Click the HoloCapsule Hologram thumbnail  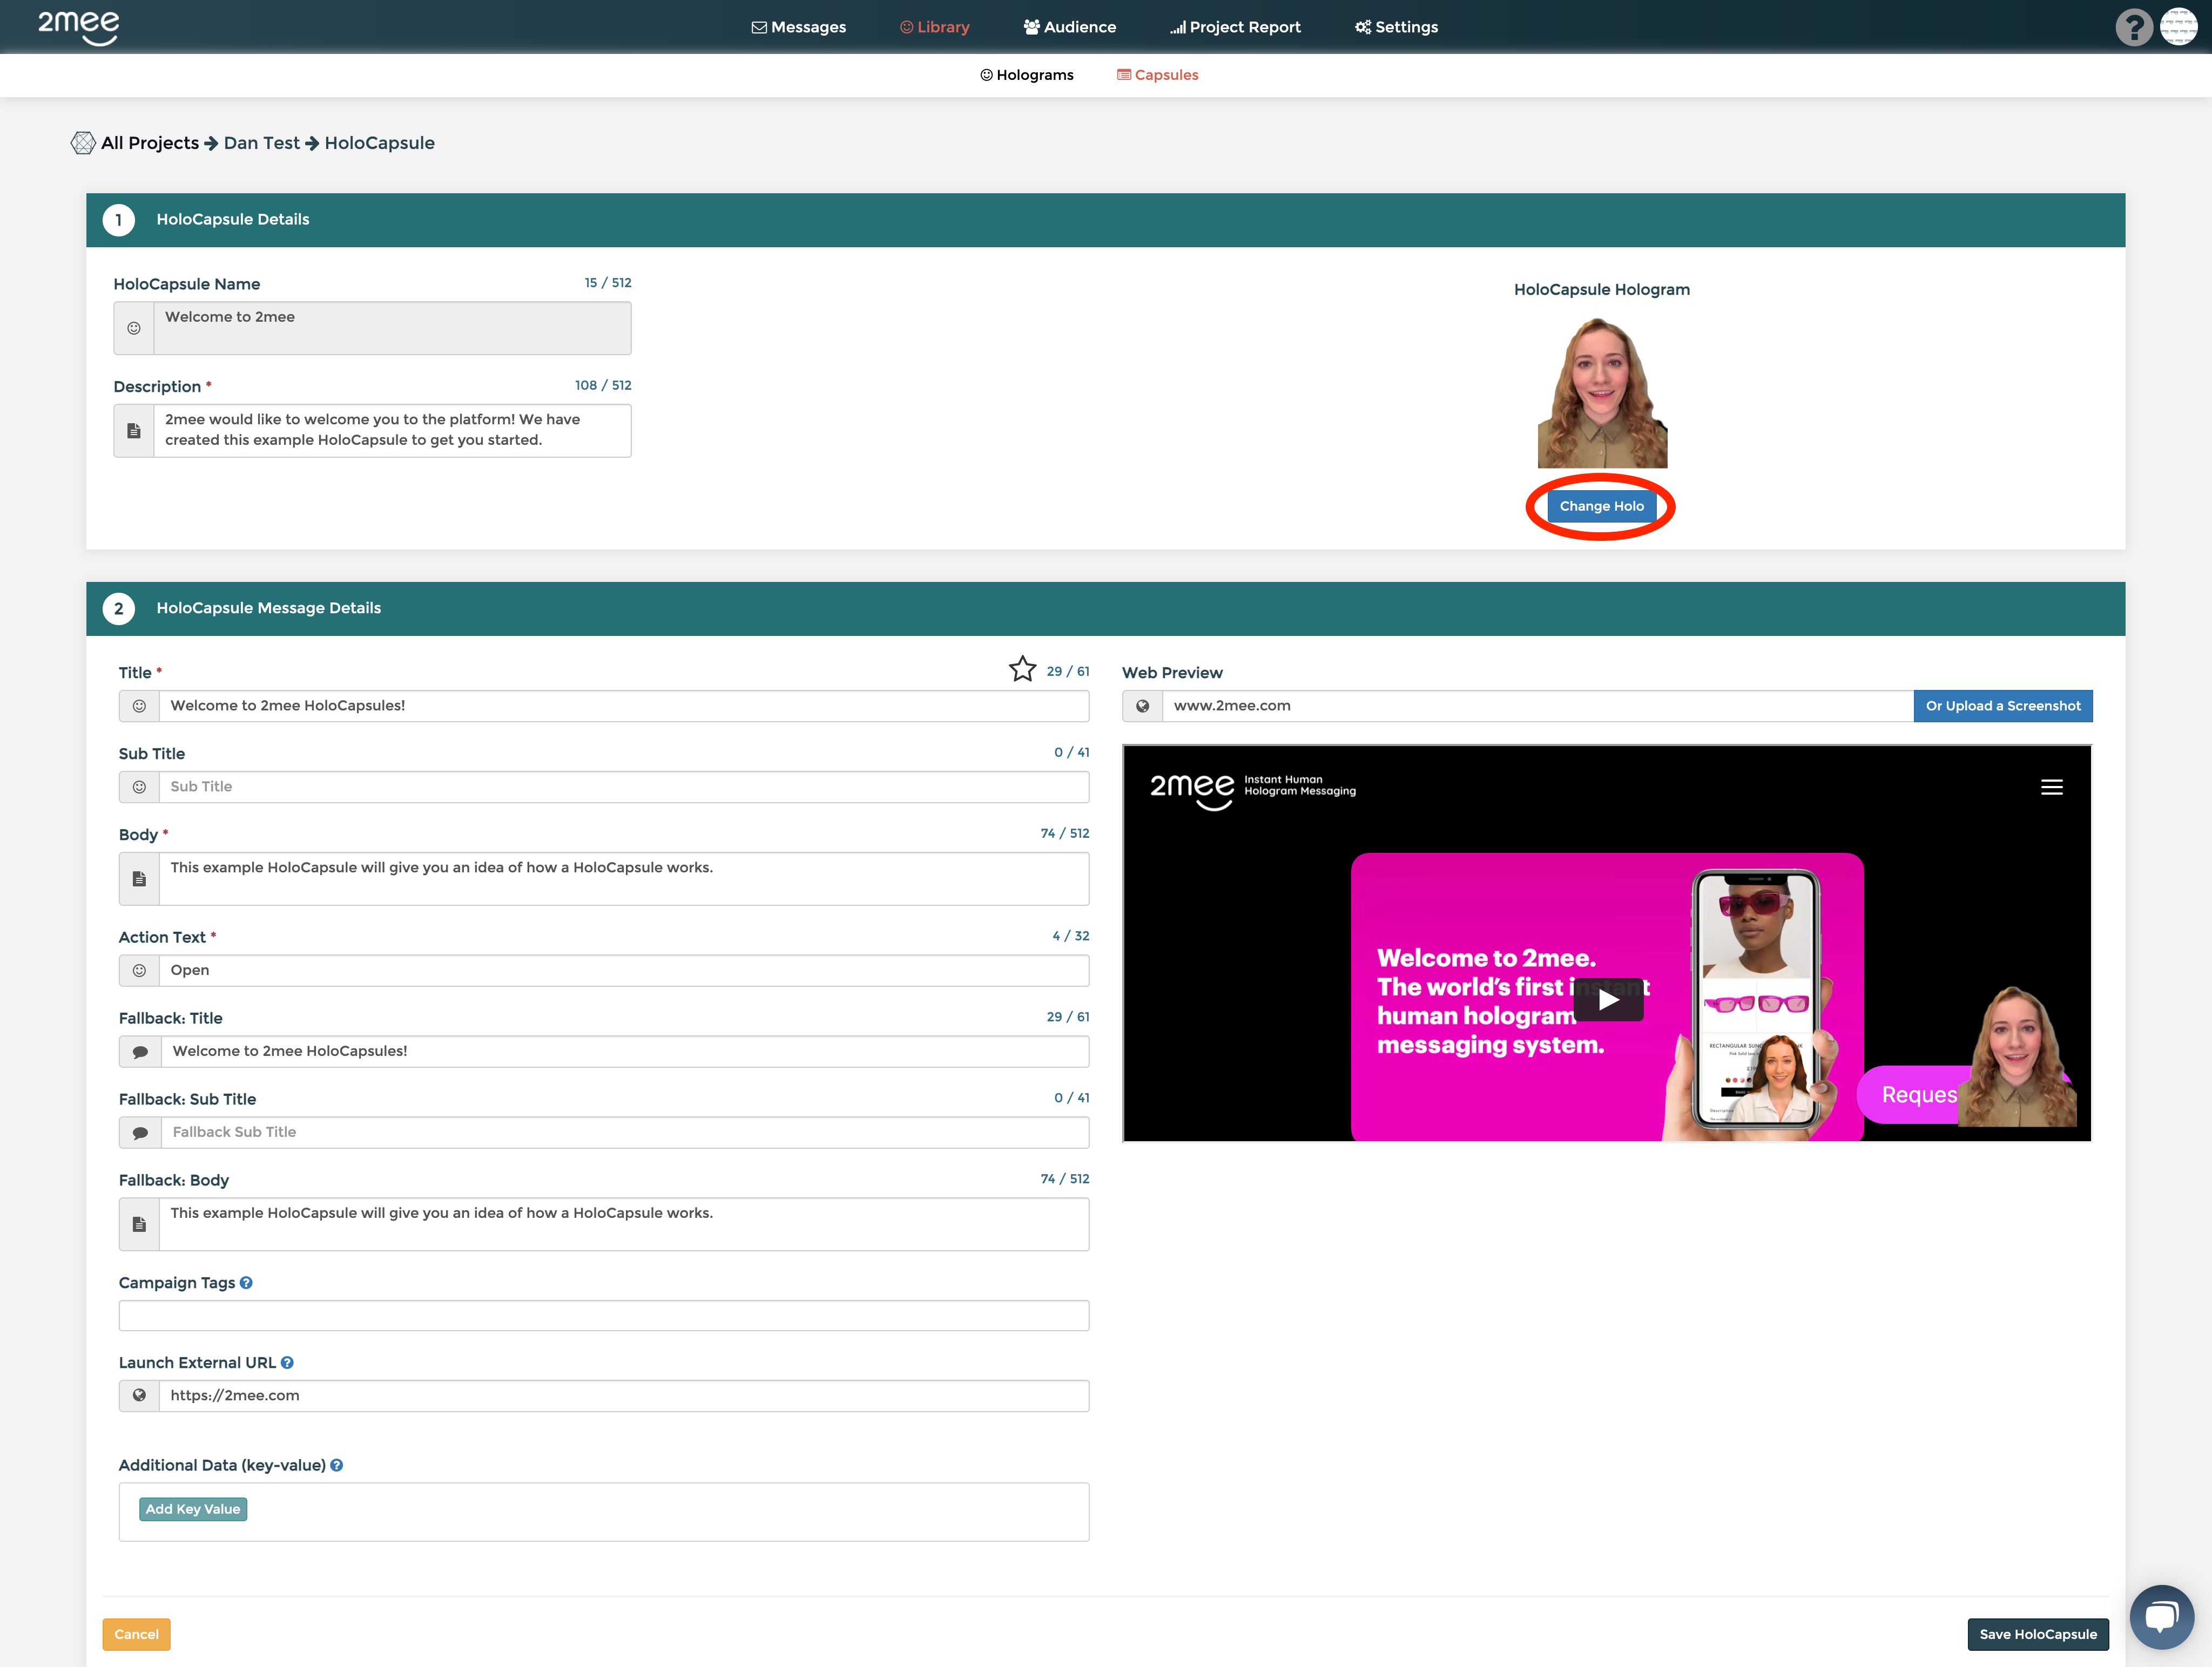point(1602,393)
